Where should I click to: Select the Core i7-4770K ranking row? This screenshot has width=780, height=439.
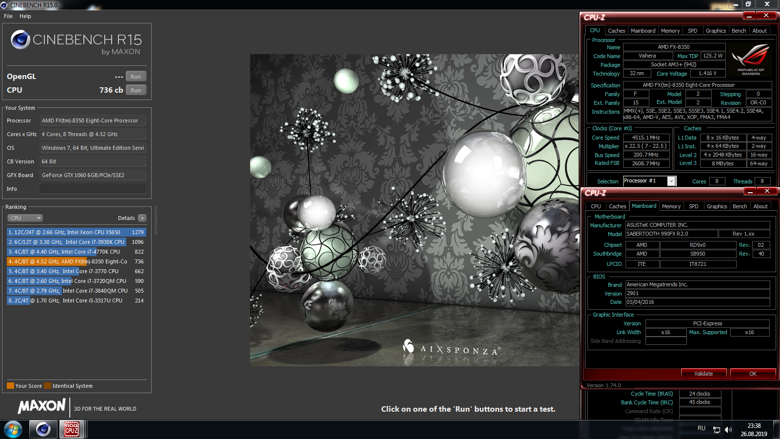coord(76,252)
